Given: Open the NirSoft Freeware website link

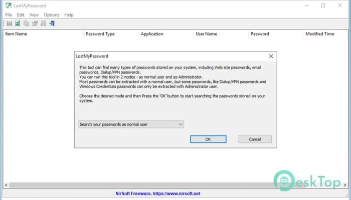Looking at the screenshot, I should coord(158,193).
